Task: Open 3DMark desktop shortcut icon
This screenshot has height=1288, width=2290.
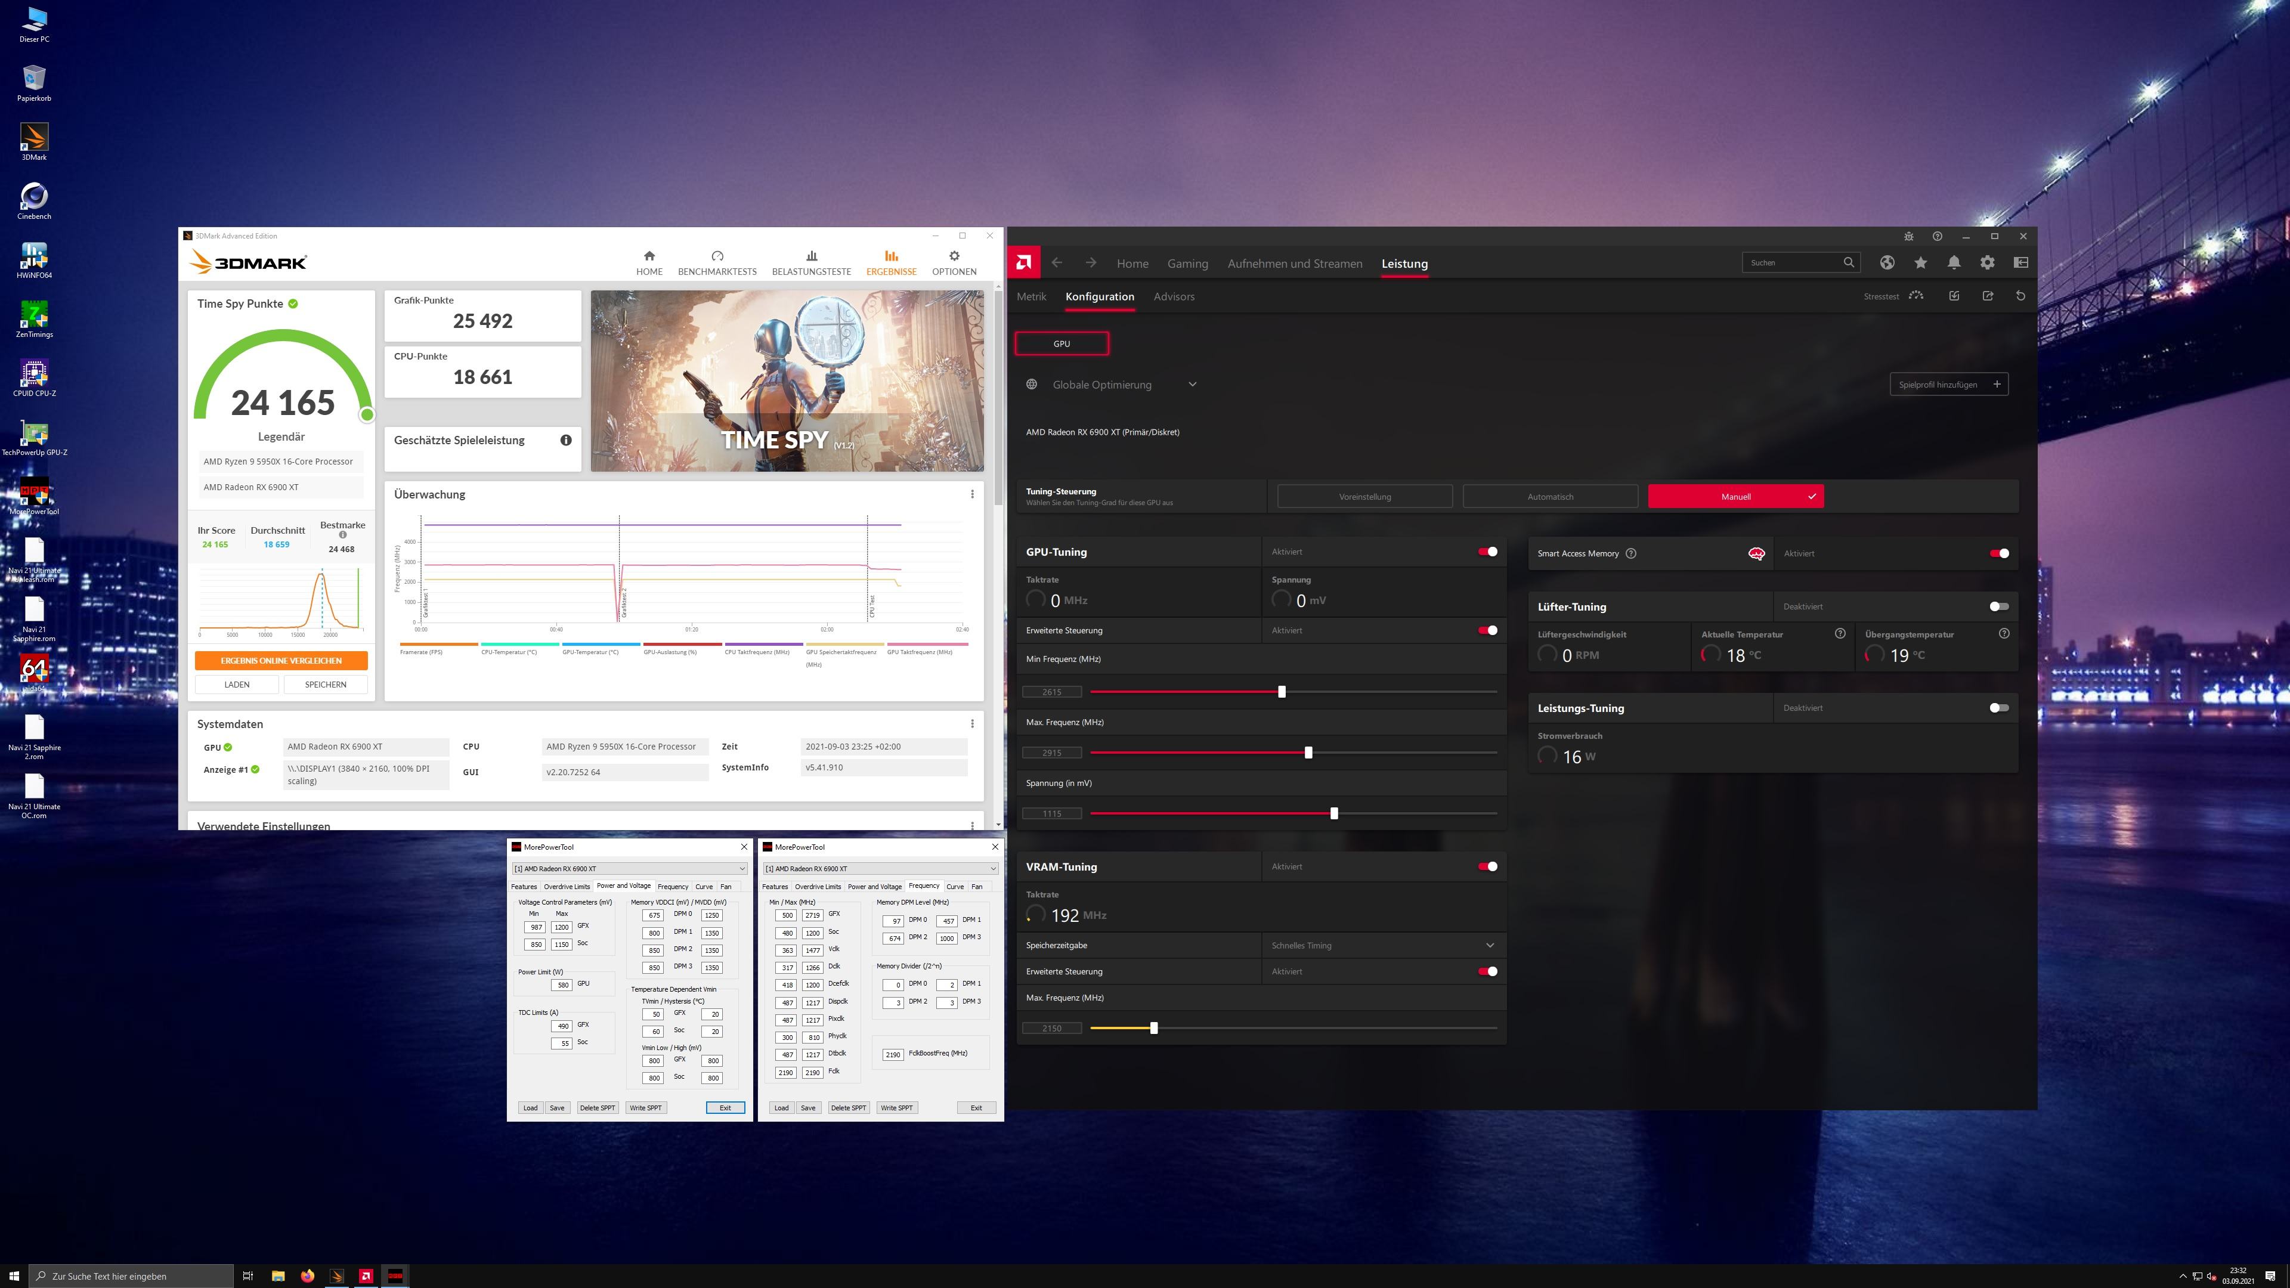Action: (34, 141)
